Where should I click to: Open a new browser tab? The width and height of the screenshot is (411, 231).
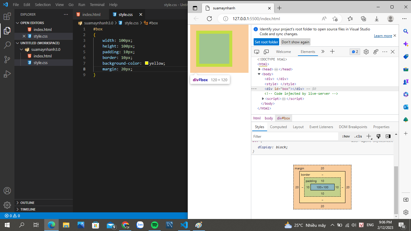(x=280, y=8)
